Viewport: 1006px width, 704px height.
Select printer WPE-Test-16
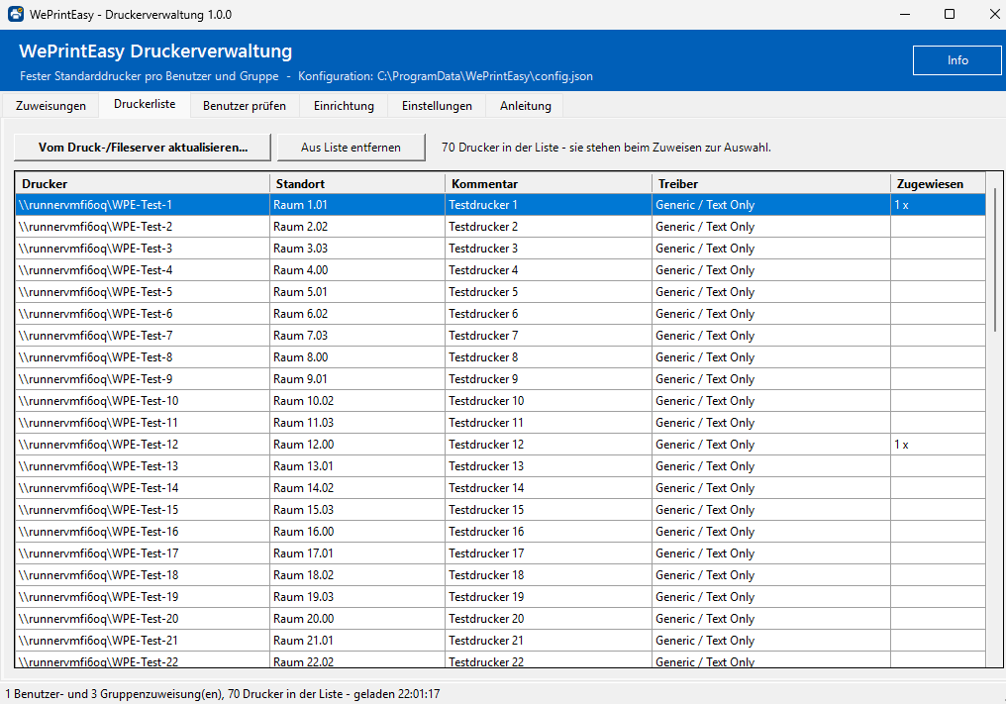point(500,532)
